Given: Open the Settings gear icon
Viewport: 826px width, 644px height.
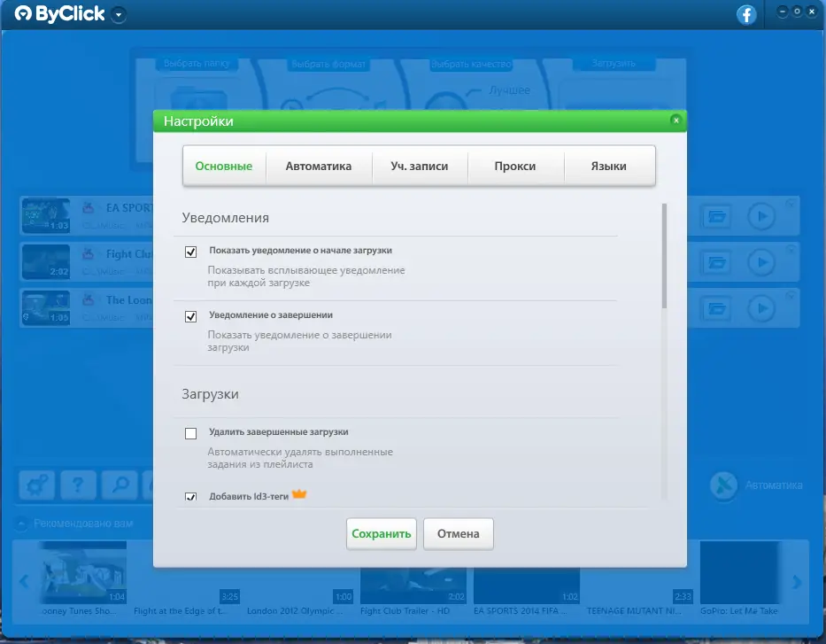Looking at the screenshot, I should (x=37, y=485).
